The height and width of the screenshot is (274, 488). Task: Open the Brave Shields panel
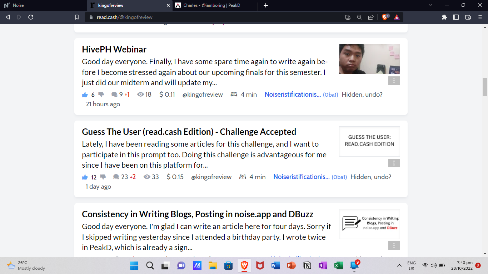tap(385, 17)
